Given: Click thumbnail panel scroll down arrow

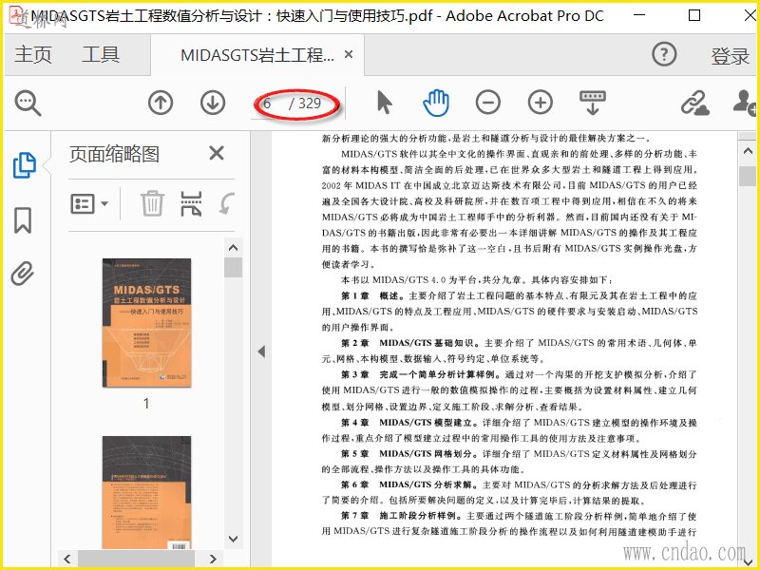Looking at the screenshot, I should pyautogui.click(x=233, y=539).
